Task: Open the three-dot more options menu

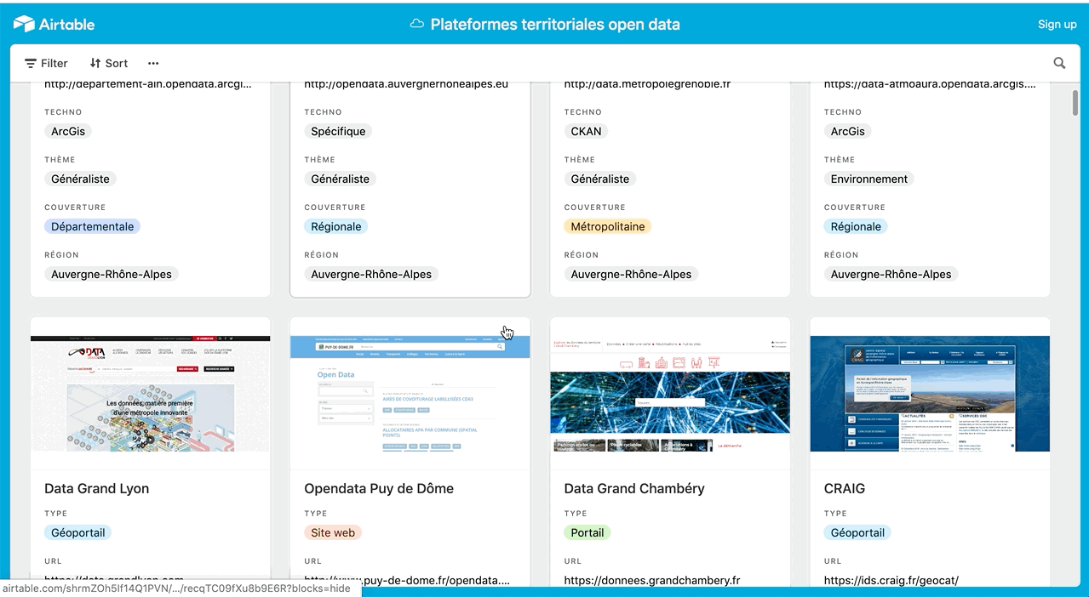Action: pyautogui.click(x=153, y=63)
